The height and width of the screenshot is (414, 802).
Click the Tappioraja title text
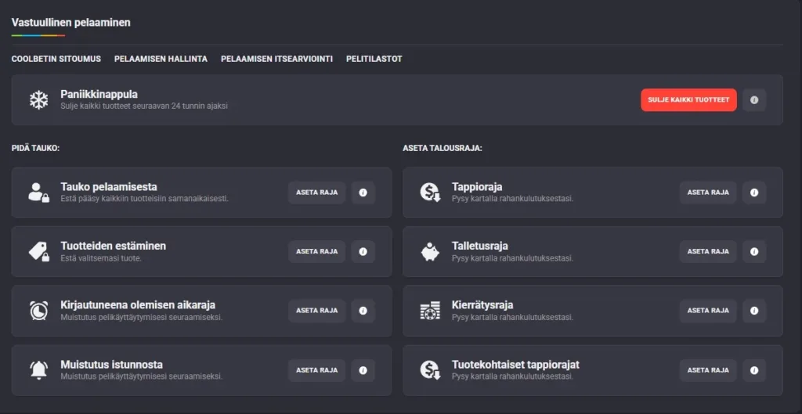pos(477,186)
